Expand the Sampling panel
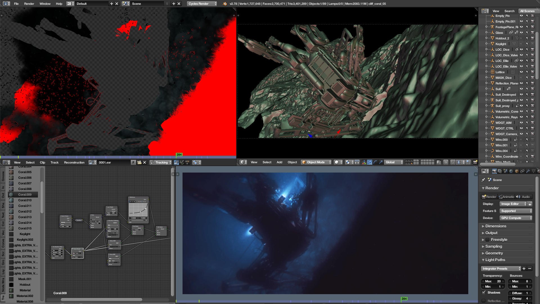This screenshot has height=304, width=540. (x=494, y=247)
